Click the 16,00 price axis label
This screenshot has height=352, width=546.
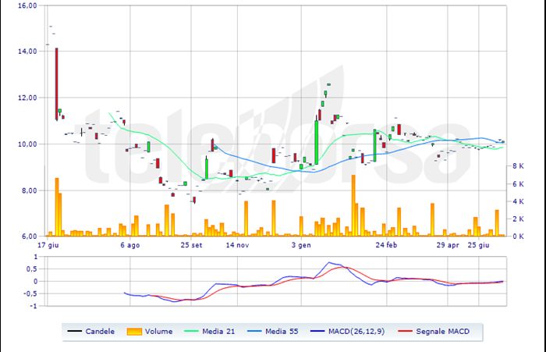[27, 6]
